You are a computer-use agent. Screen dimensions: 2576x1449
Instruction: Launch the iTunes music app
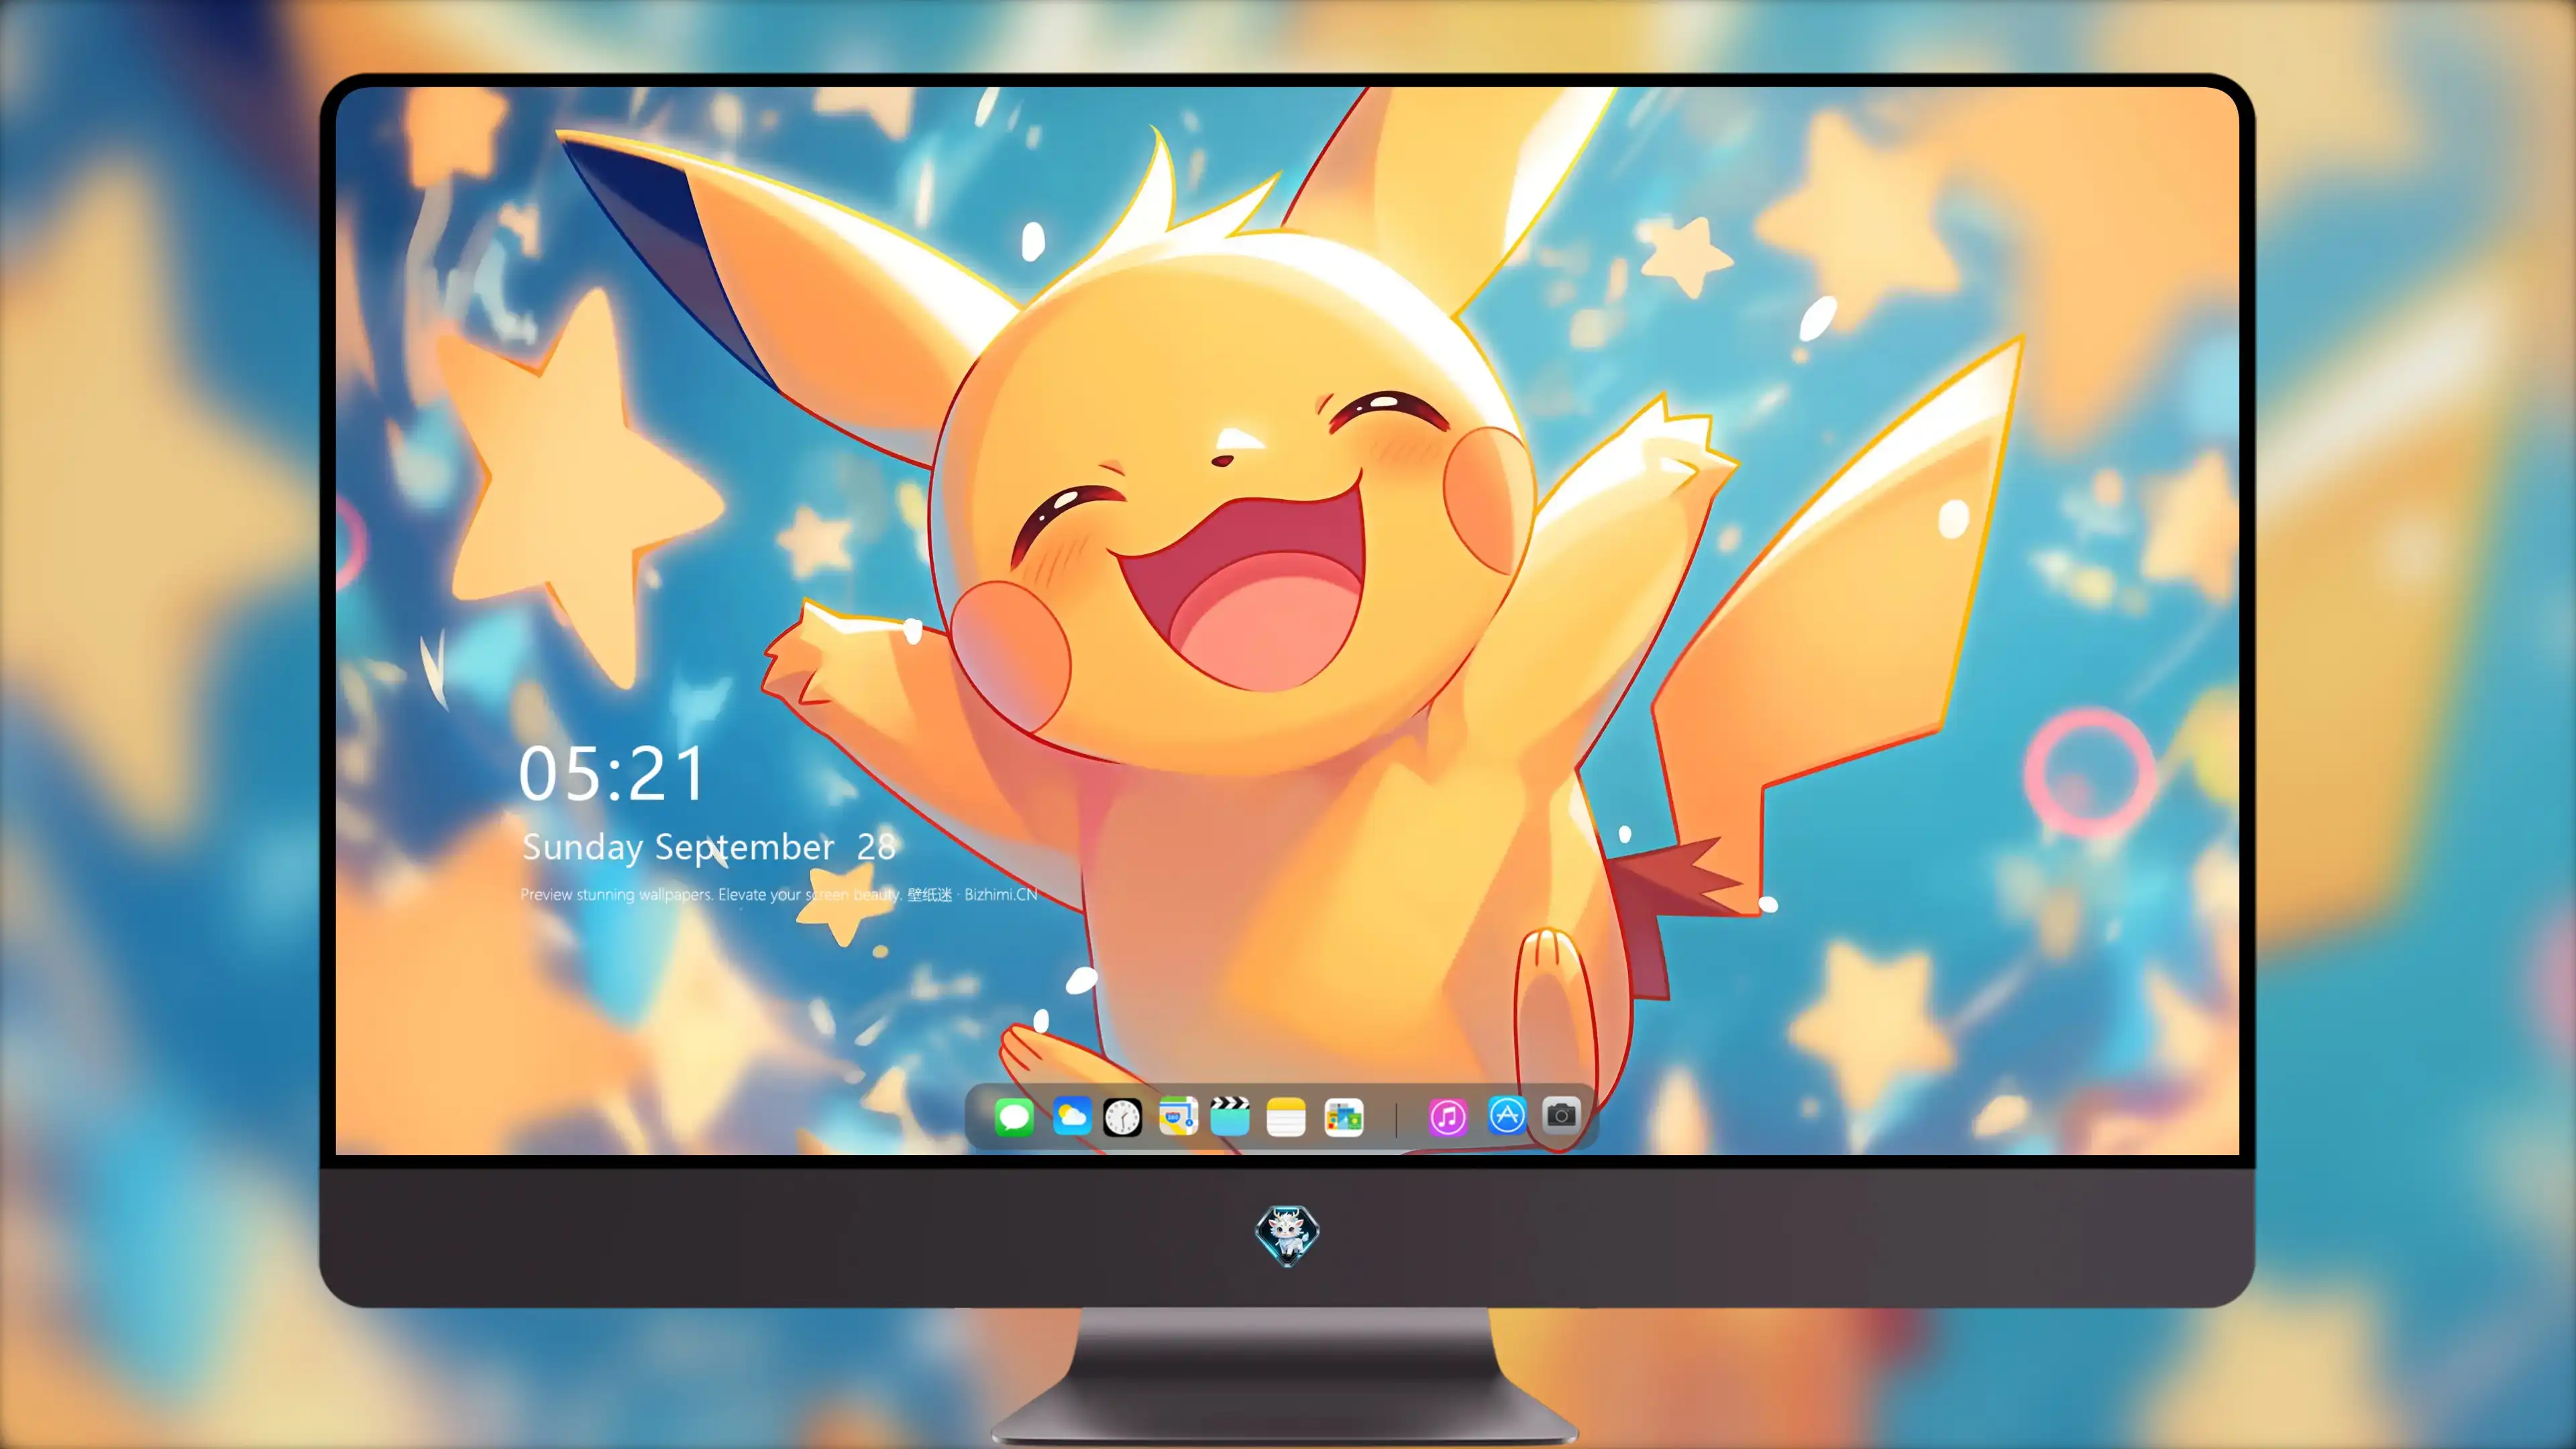tap(1448, 1117)
